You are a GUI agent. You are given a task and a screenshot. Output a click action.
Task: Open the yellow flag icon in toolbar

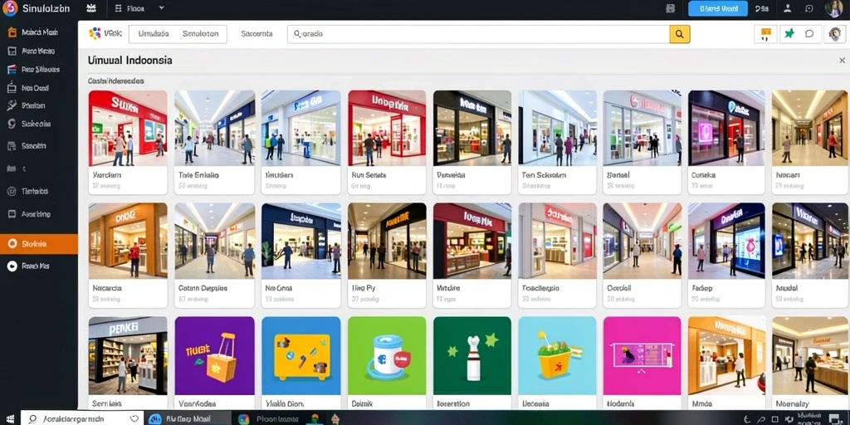pyautogui.click(x=766, y=33)
